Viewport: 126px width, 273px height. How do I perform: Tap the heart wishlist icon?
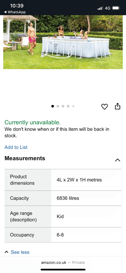pos(105,107)
